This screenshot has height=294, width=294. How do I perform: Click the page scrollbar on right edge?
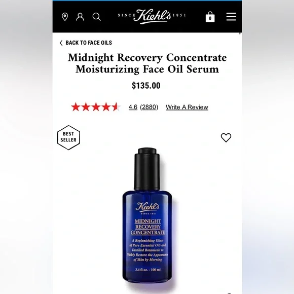pyautogui.click(x=240, y=33)
